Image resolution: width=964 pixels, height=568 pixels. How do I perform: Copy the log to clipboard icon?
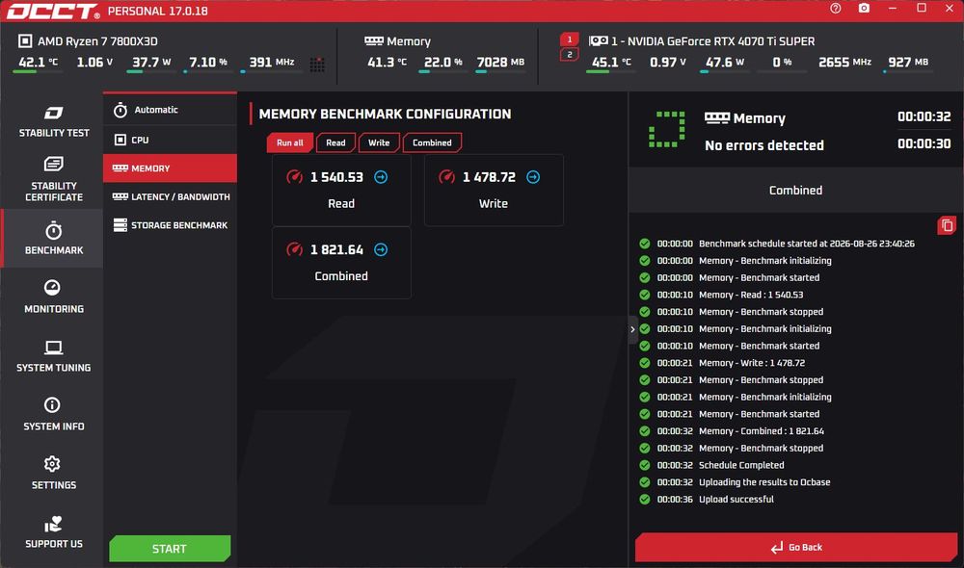pos(947,225)
